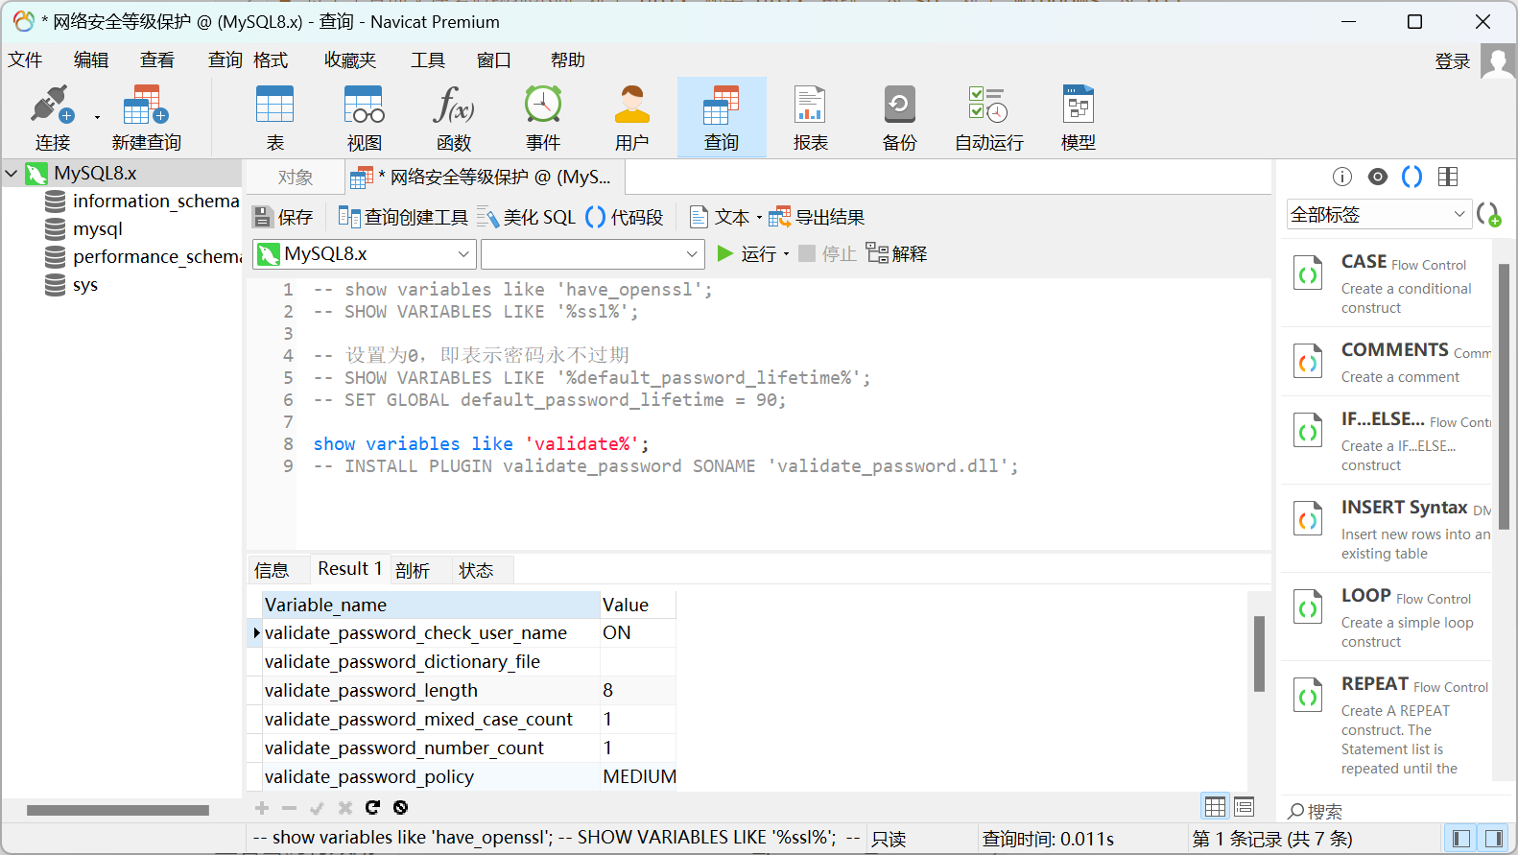Click 美化 SQL to format the query
Screen dimensions: 1518x855
tap(527, 218)
